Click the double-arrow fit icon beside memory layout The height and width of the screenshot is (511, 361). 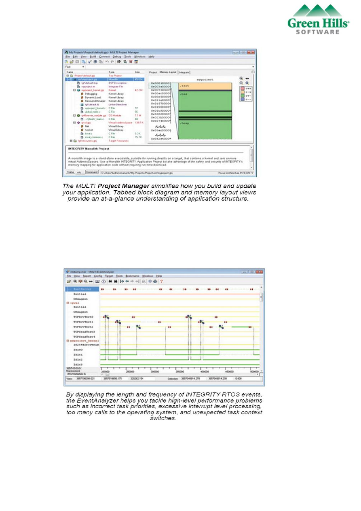pyautogui.click(x=247, y=78)
